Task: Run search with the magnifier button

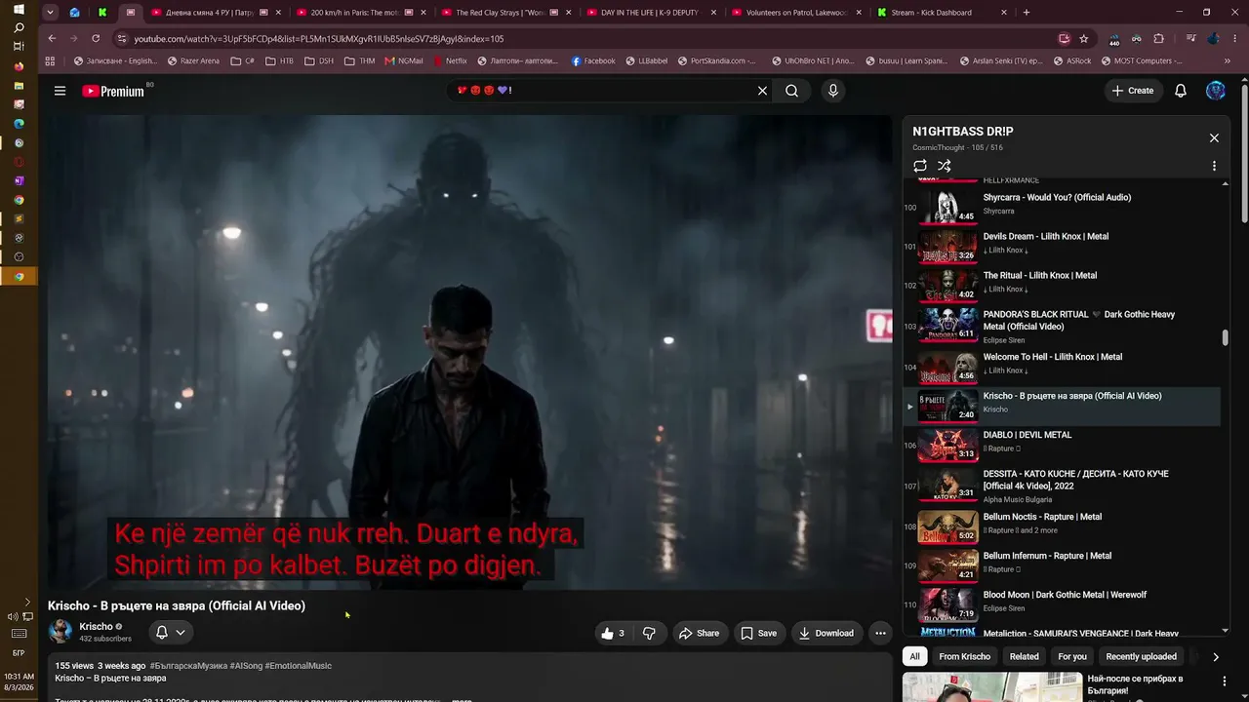Action: point(791,91)
